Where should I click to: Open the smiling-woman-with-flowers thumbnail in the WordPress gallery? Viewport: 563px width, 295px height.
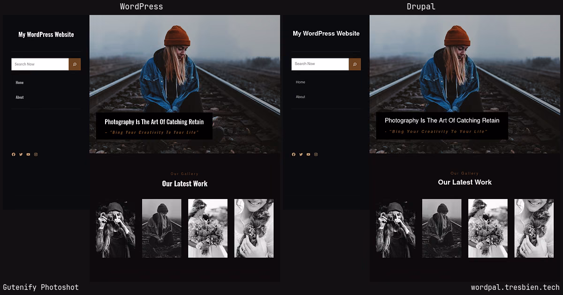click(254, 229)
